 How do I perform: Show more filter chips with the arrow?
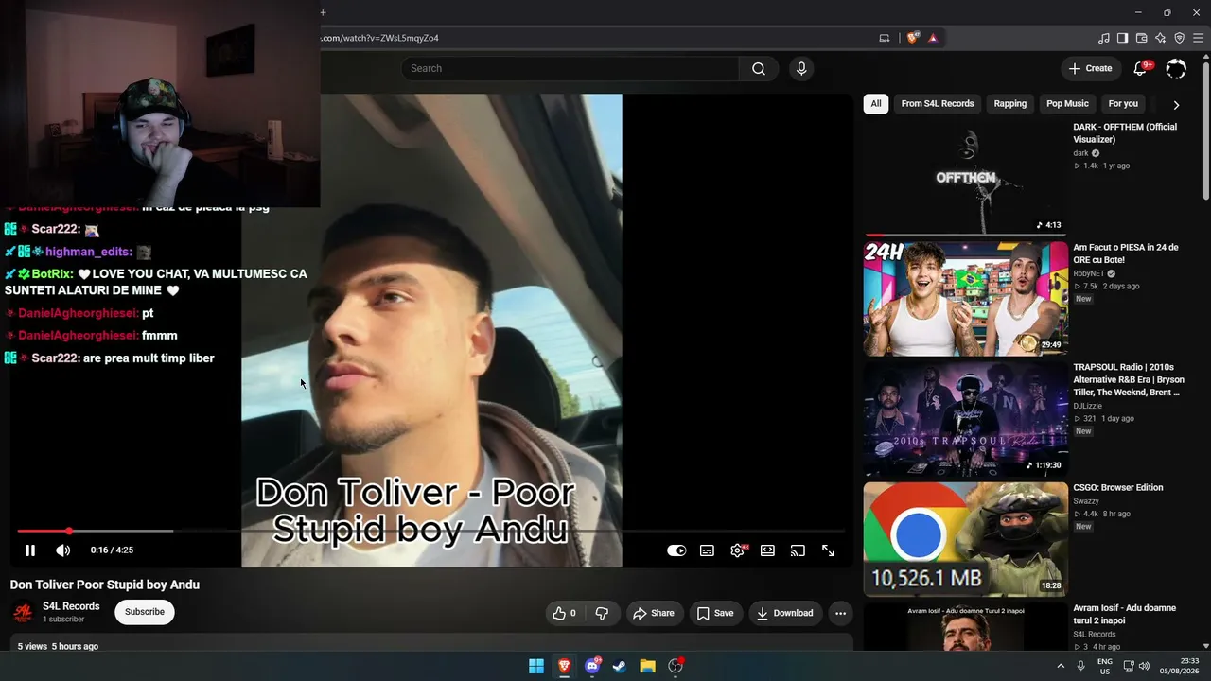(x=1176, y=105)
